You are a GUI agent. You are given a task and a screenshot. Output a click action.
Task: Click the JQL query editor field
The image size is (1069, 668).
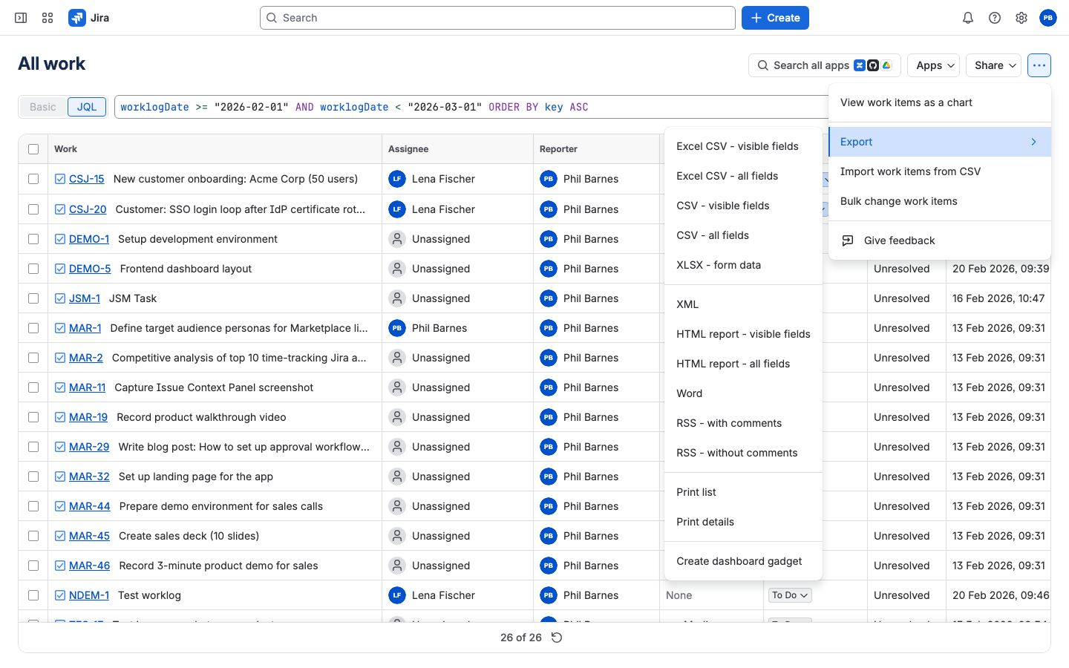tap(471, 107)
